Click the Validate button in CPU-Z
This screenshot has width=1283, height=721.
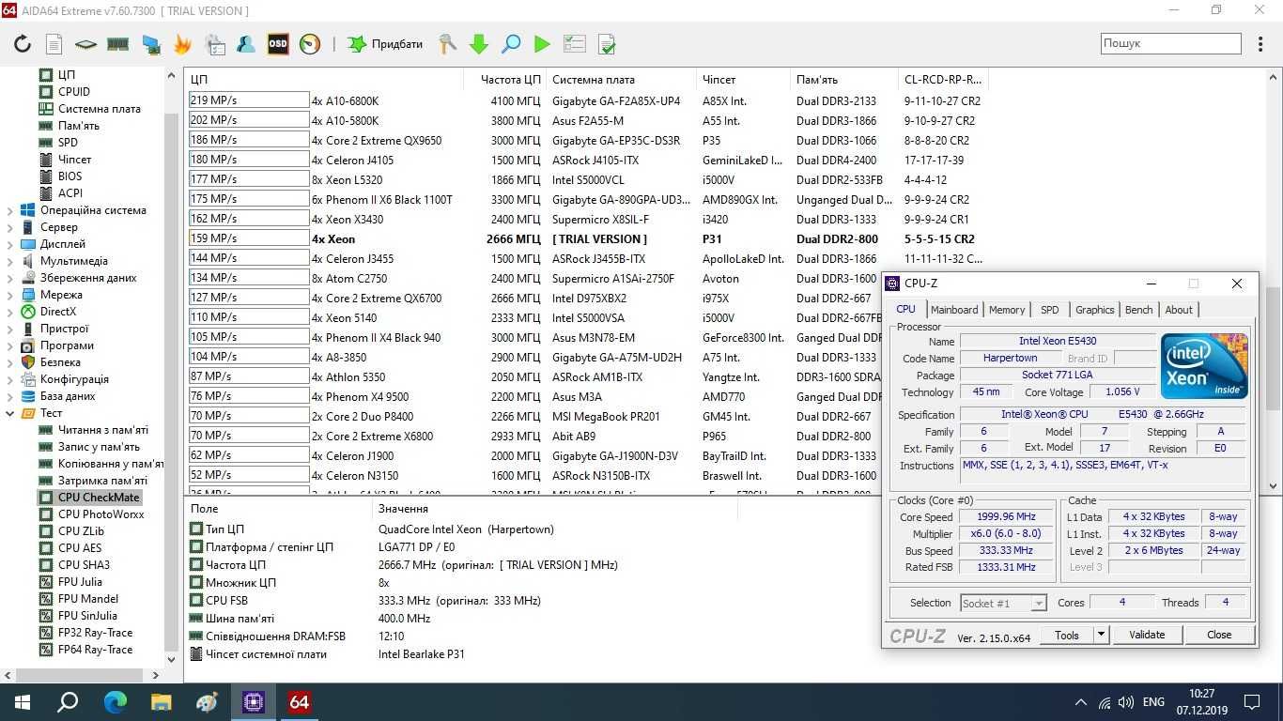click(1147, 635)
